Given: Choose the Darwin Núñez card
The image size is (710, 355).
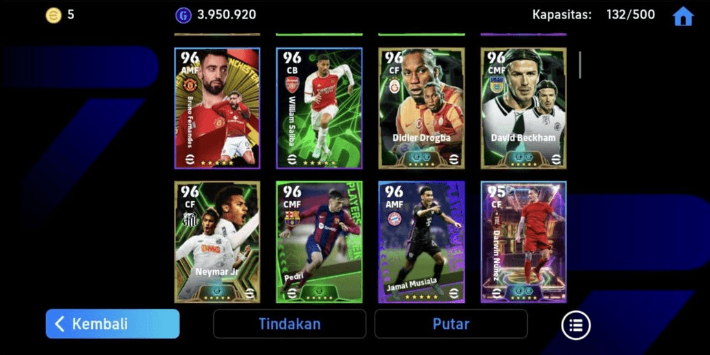Looking at the screenshot, I should pos(524,242).
